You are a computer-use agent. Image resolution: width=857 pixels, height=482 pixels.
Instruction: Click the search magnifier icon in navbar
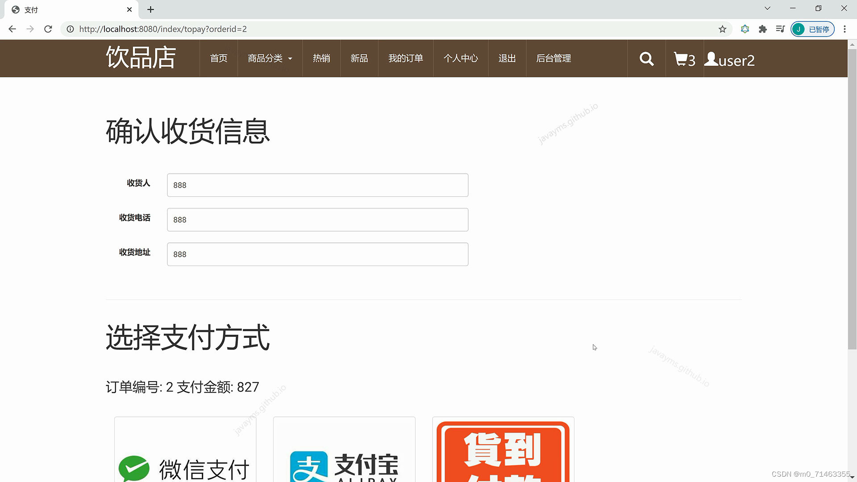click(646, 59)
